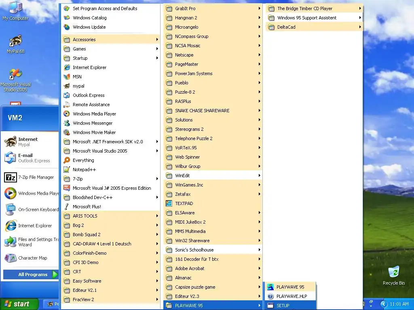Select the Recycle Bin on desktop

click(x=394, y=276)
